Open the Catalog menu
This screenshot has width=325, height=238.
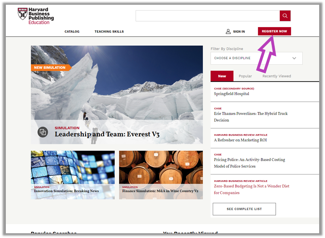(72, 31)
